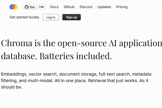Visit the Updates page link
The width and height of the screenshot is (162, 108).
[x=104, y=7]
